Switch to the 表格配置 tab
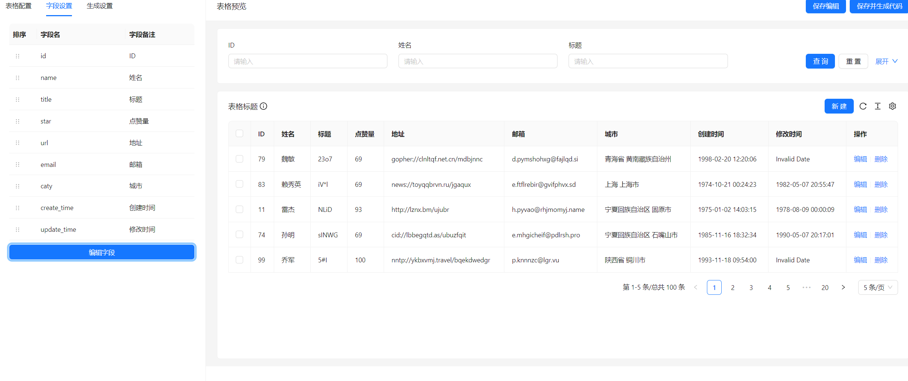 tap(18, 6)
